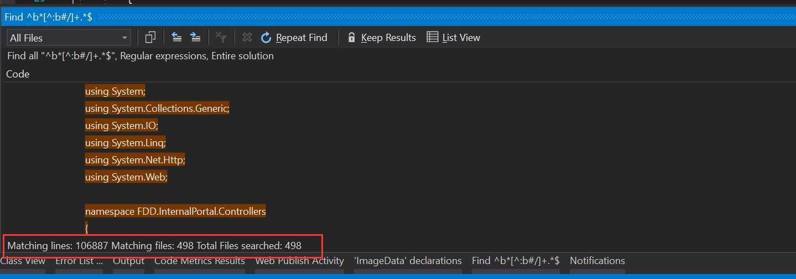Screen dimensions: 796x279
Task: Open Code Metrics Results tab
Action: coord(200,261)
